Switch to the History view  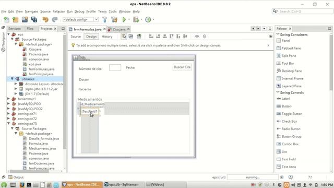[x=106, y=37]
